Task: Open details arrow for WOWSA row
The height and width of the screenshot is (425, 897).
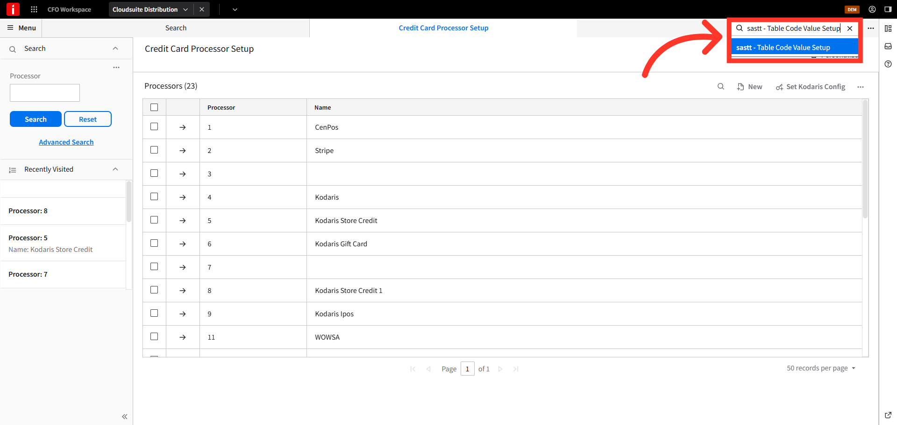Action: pyautogui.click(x=183, y=337)
